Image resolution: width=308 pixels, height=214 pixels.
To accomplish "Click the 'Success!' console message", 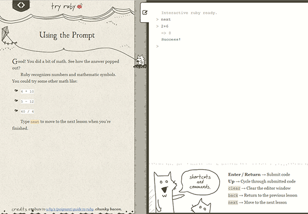I will pyautogui.click(x=171, y=40).
